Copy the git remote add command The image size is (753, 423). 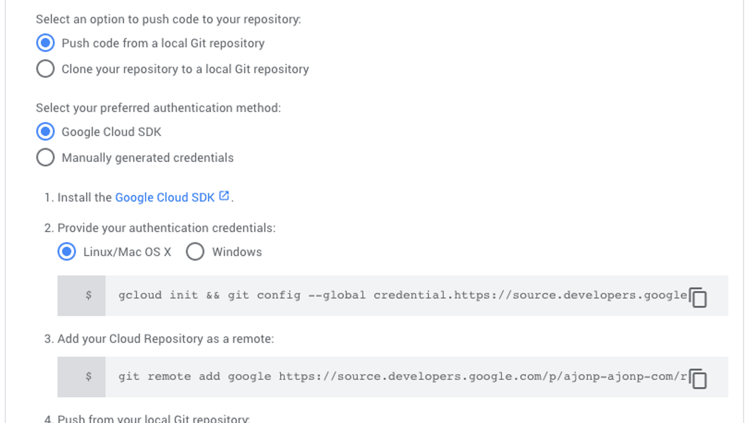[x=698, y=379]
